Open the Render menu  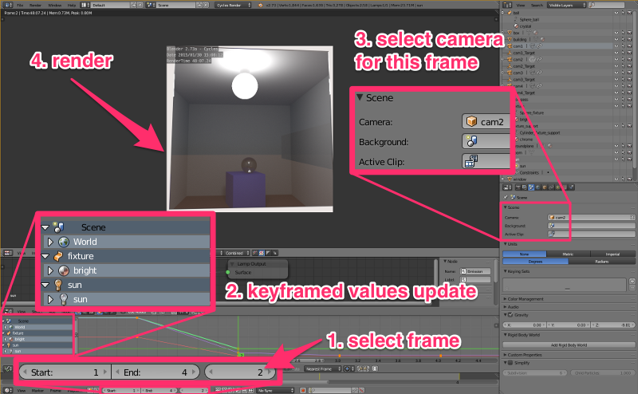pos(35,6)
